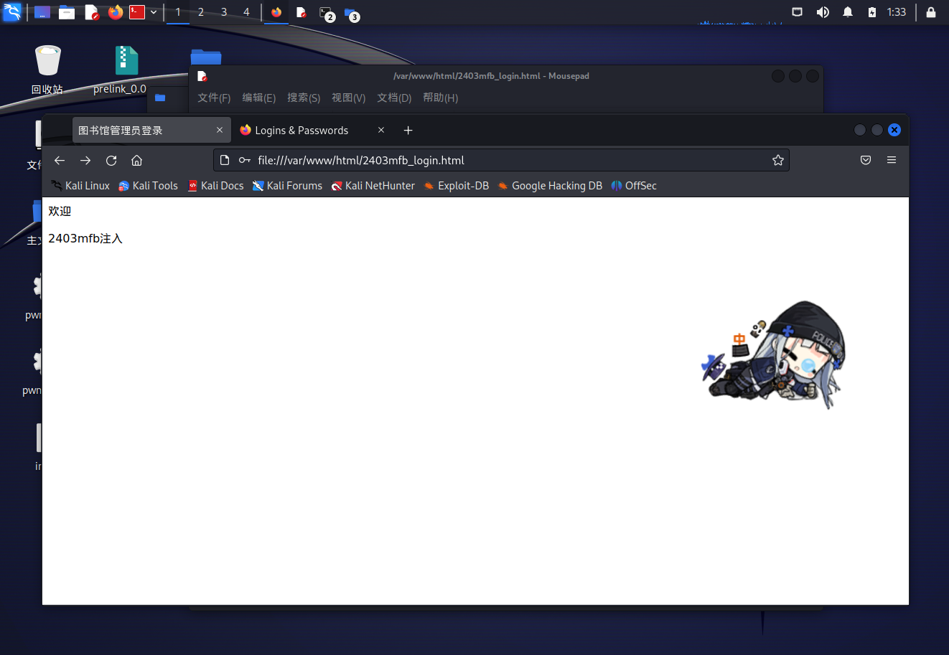949x655 pixels.
Task: Open the grouped file manager windows in the taskbar
Action: (351, 13)
